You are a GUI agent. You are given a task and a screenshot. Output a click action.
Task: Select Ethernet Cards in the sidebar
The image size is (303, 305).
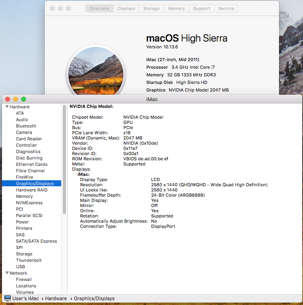point(32,164)
